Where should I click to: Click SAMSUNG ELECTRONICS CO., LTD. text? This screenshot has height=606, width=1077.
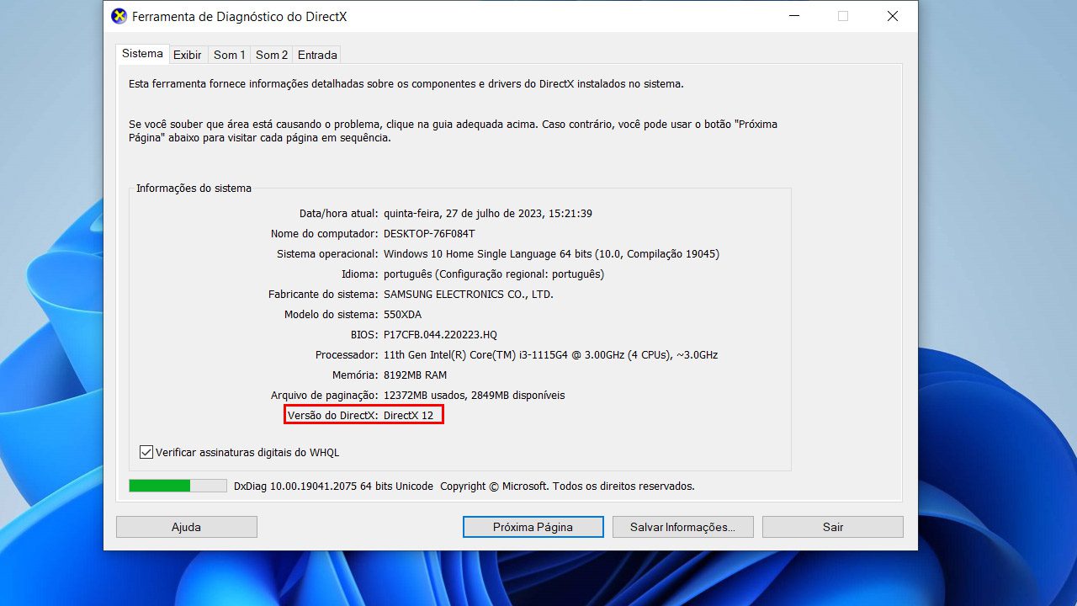pyautogui.click(x=469, y=295)
